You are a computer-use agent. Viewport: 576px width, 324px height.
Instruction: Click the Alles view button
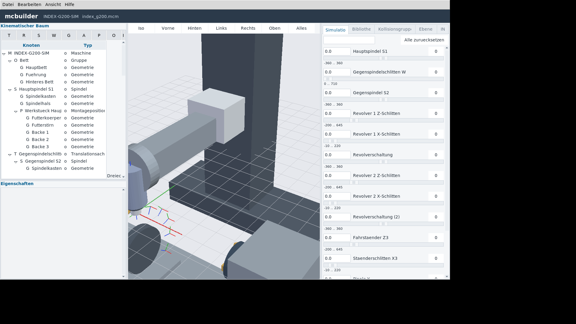click(301, 28)
